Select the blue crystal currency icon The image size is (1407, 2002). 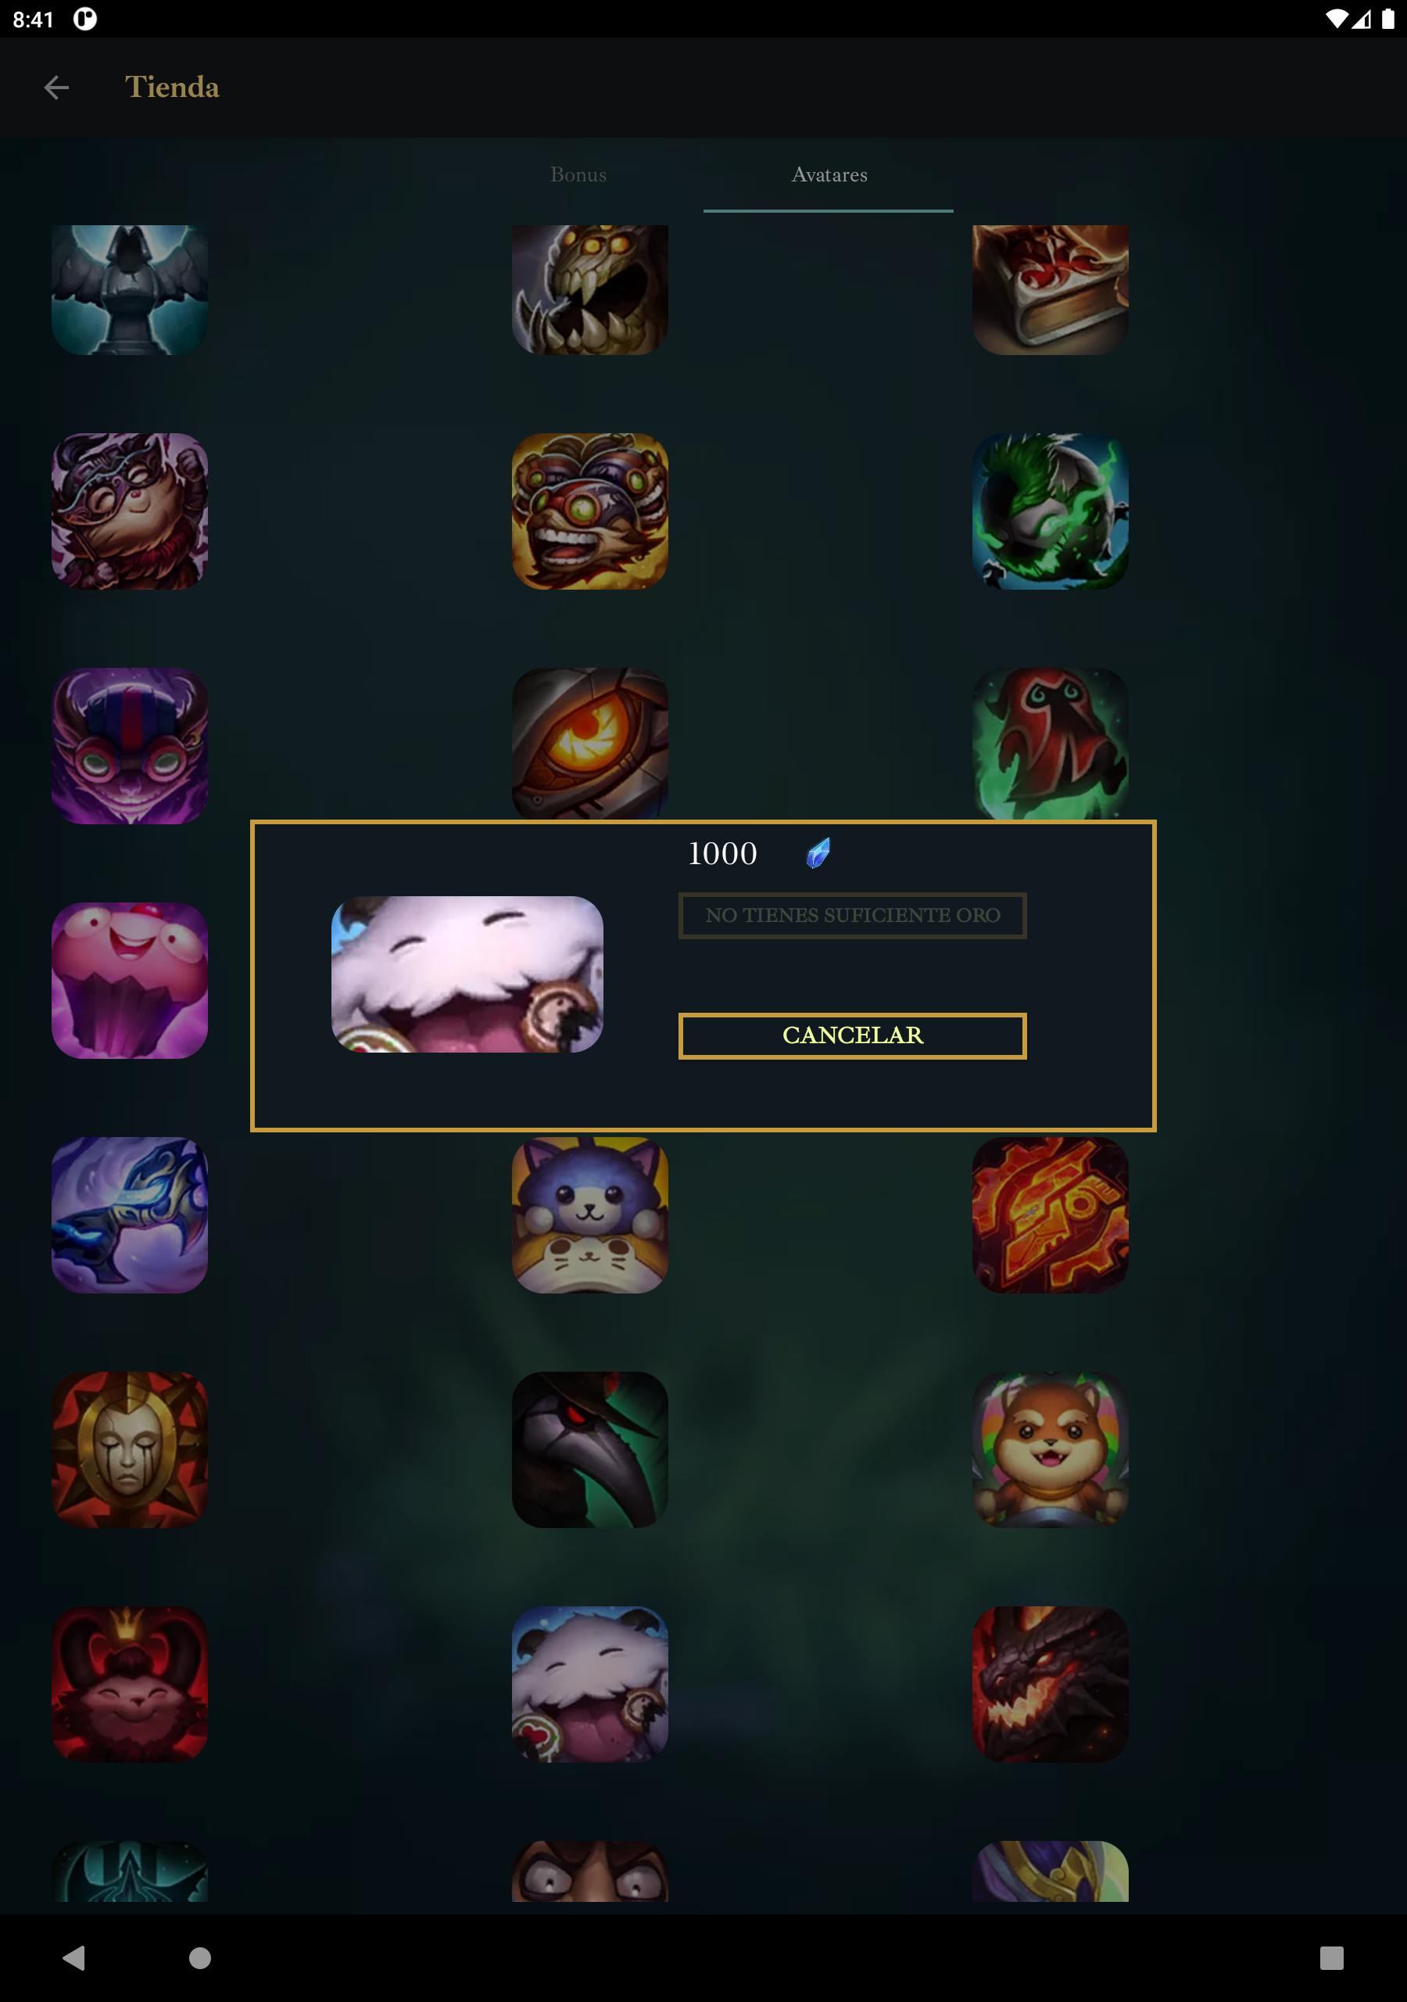[818, 854]
